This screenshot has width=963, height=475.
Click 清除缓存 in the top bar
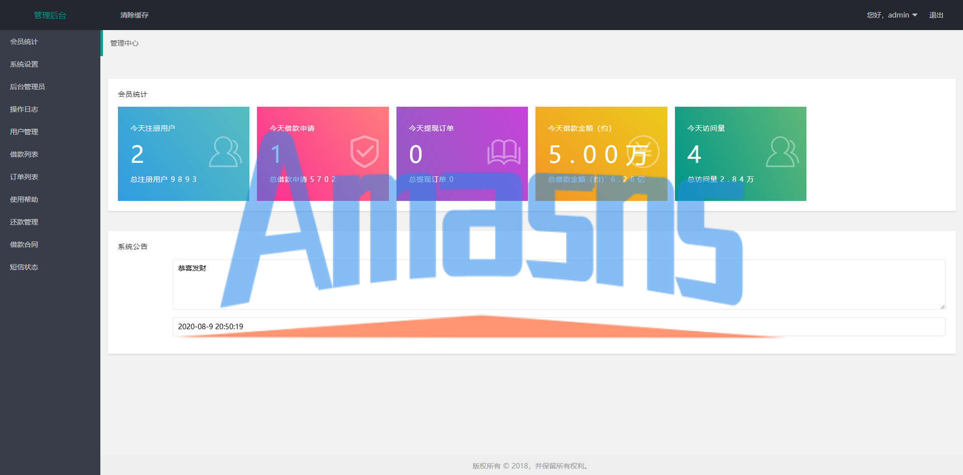(x=134, y=15)
